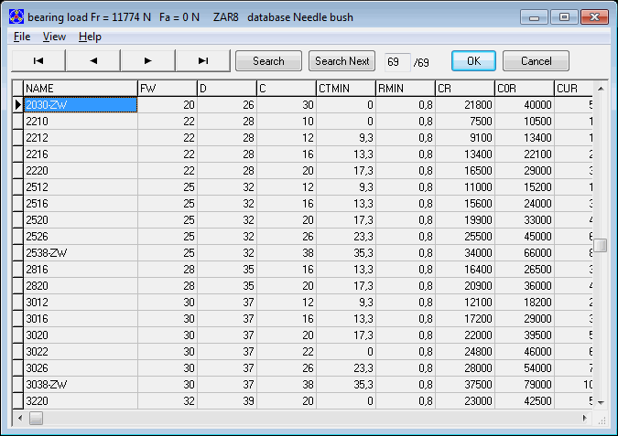
Task: Open the Help menu
Action: click(x=90, y=37)
